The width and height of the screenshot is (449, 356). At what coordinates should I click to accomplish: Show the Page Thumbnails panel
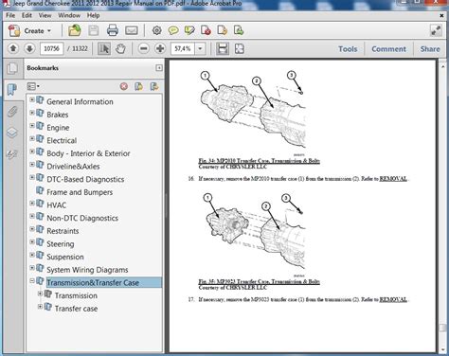pyautogui.click(x=12, y=68)
